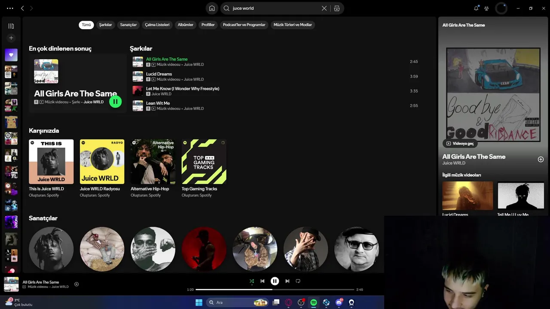The image size is (550, 309).
Task: Open the user profile avatar circle
Action: coord(501,8)
